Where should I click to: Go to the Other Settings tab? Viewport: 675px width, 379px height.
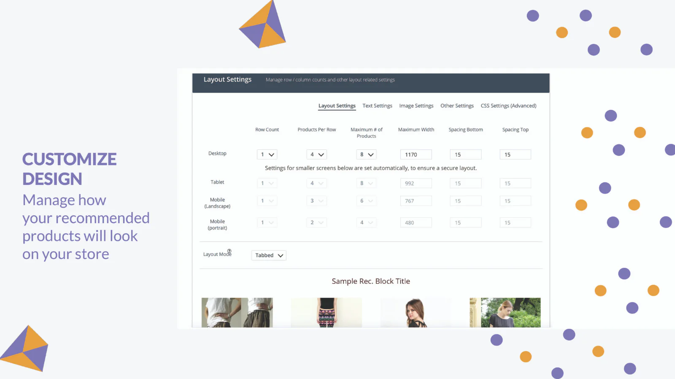[x=457, y=106]
